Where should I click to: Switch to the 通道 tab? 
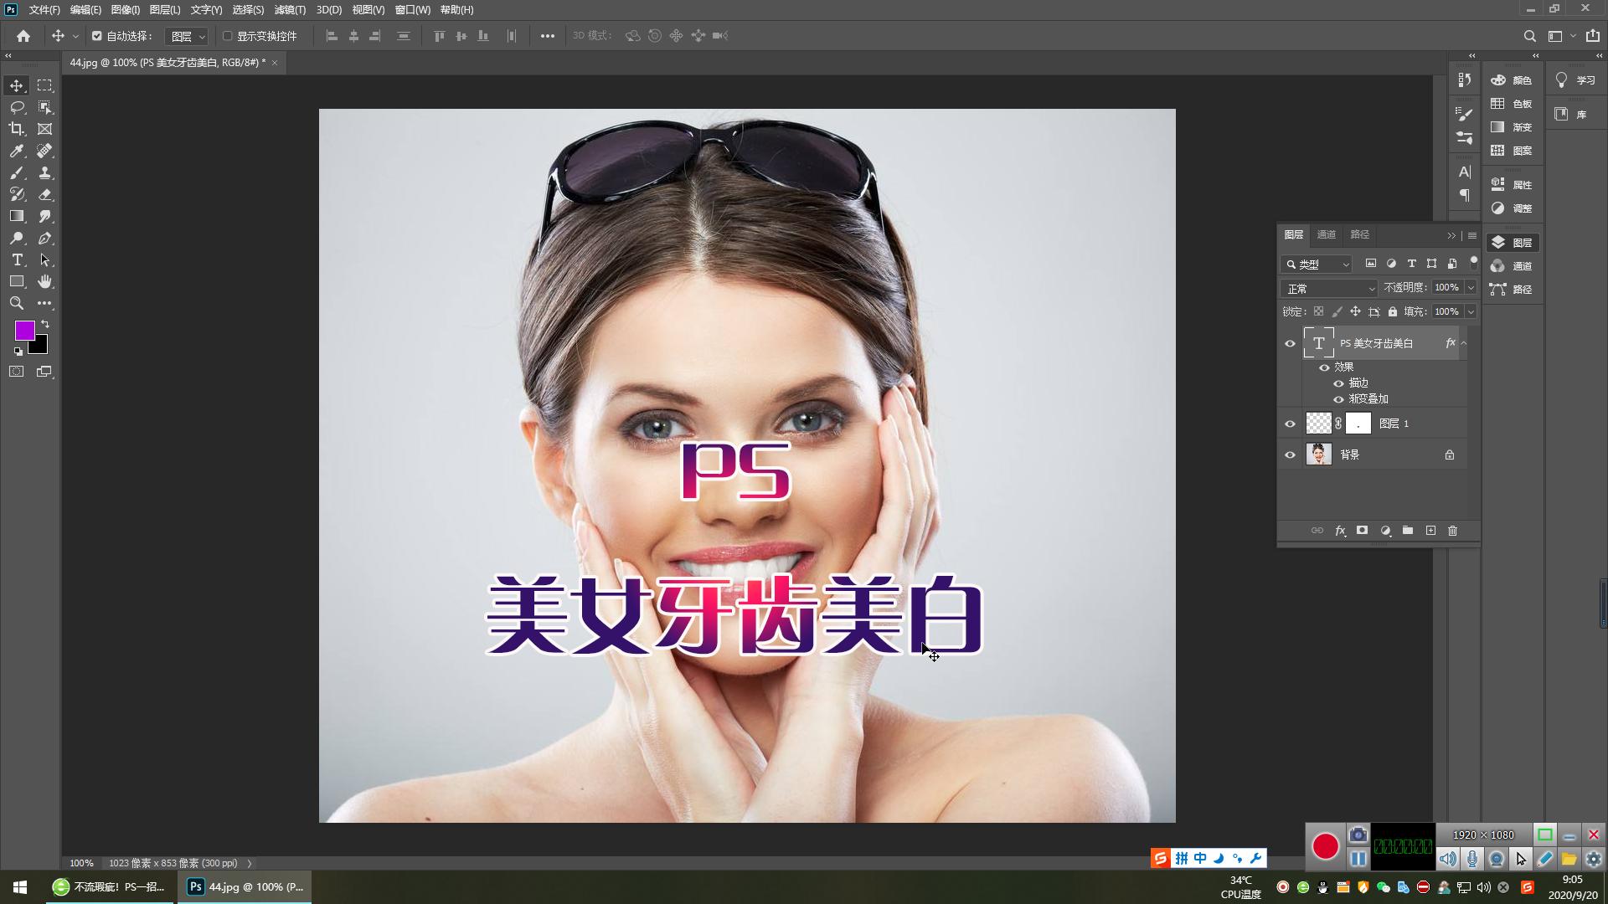1327,234
